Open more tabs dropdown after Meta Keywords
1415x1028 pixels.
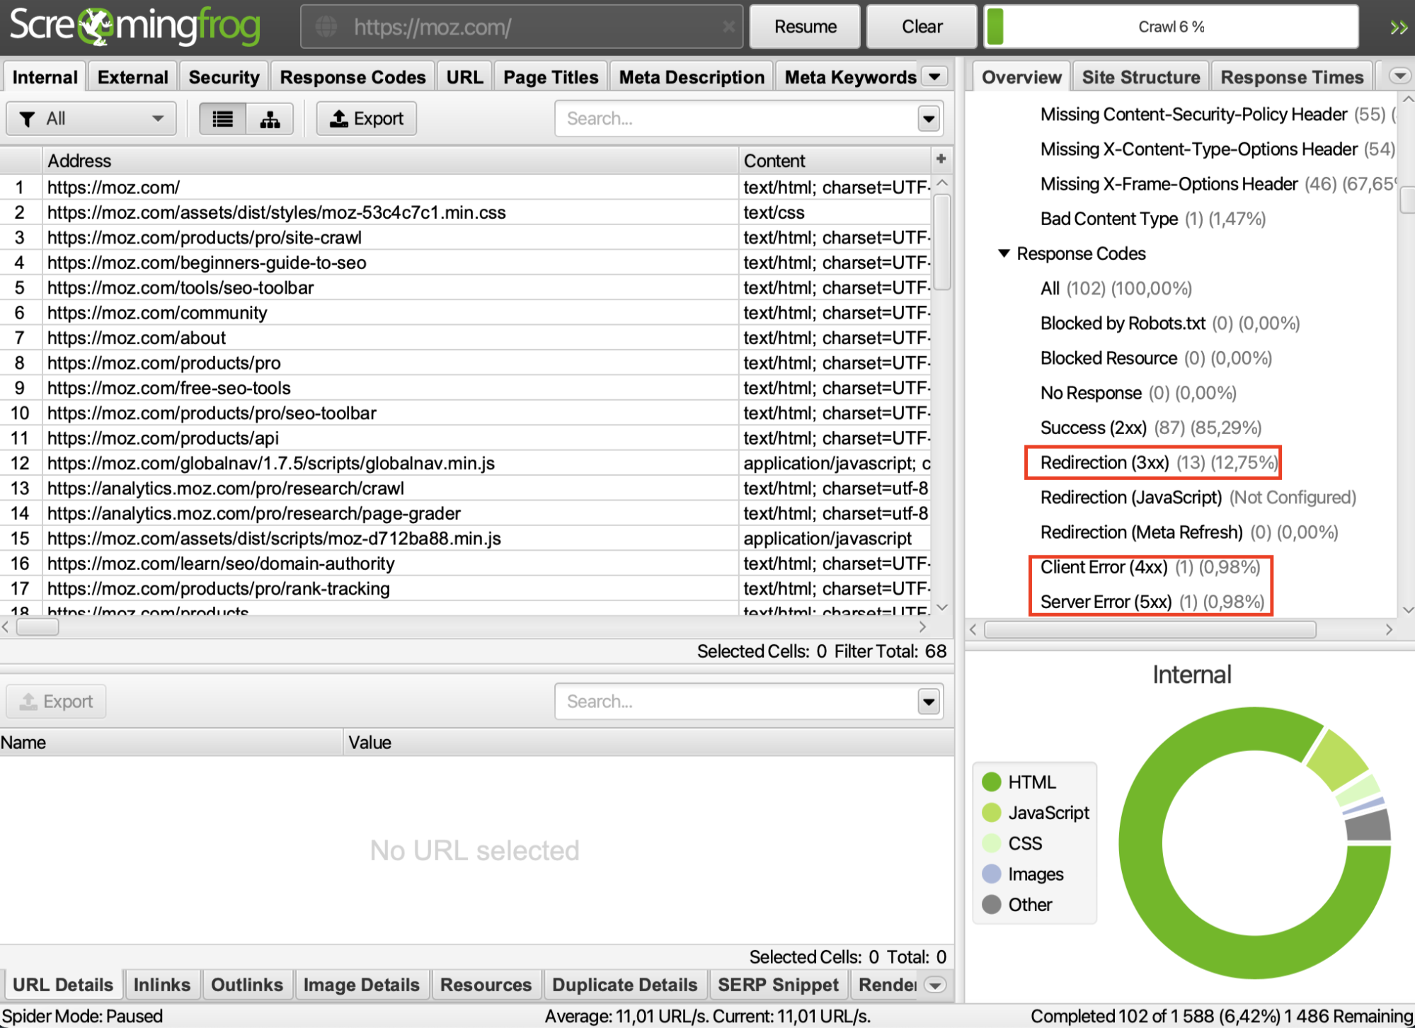click(935, 76)
